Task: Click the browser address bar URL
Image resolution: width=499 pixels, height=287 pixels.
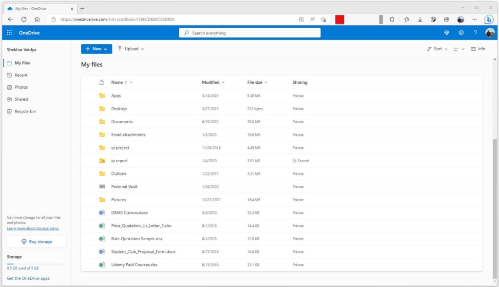Action: [117, 19]
